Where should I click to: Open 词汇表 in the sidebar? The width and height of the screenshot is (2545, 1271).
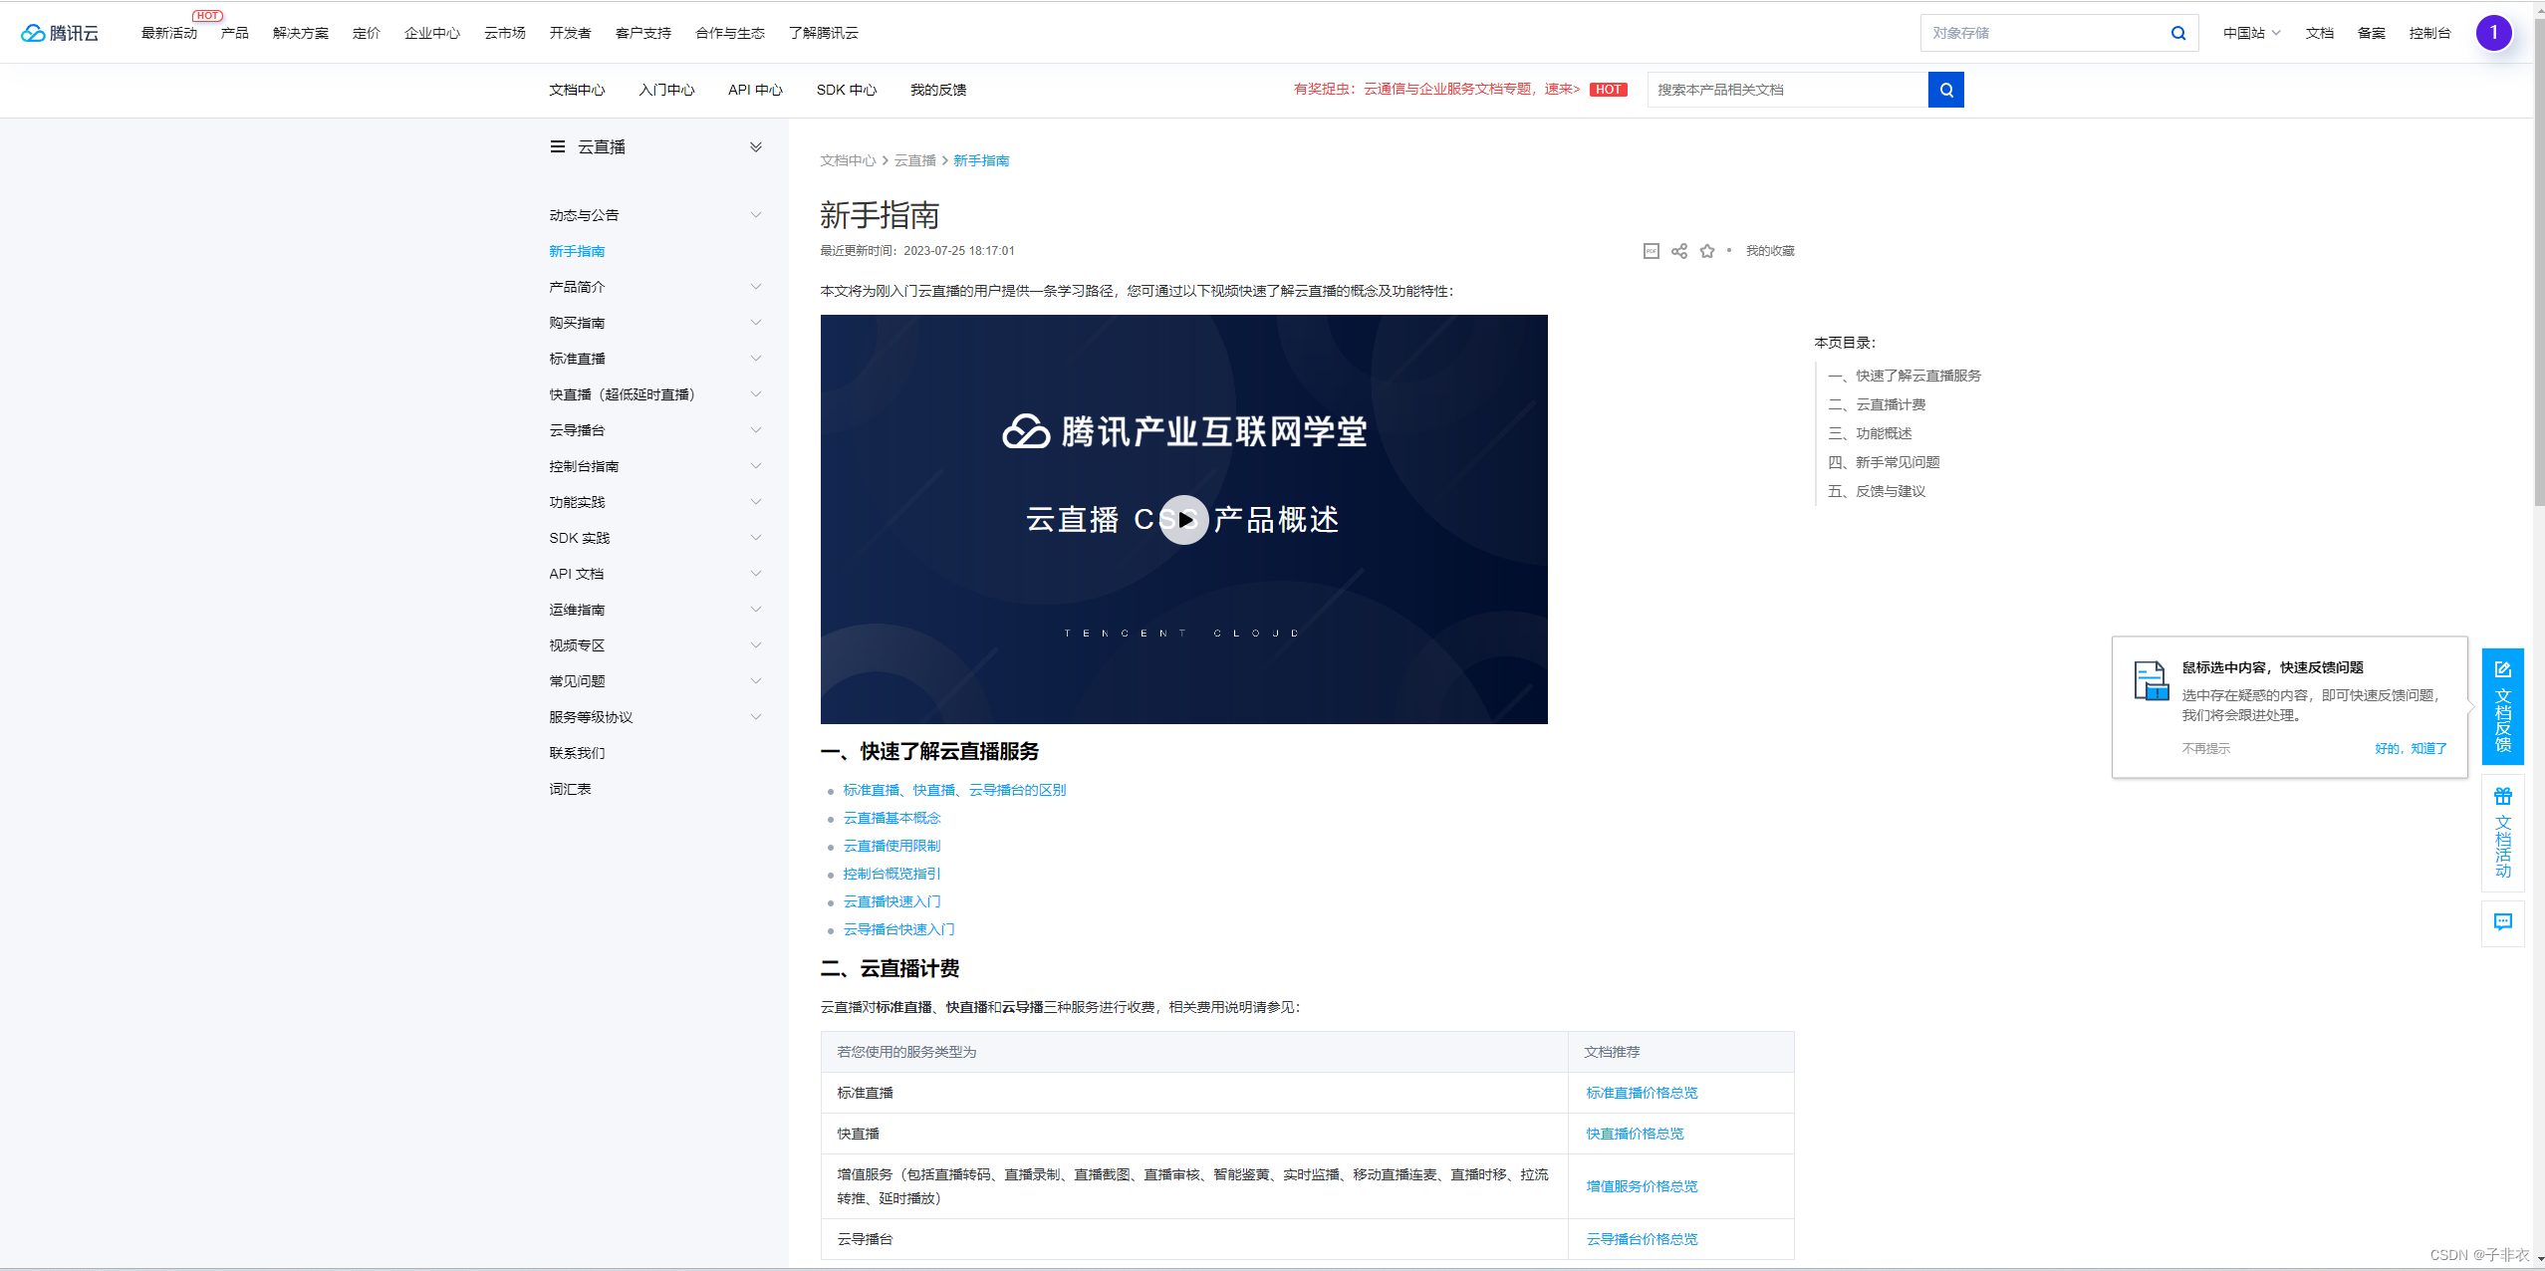pyautogui.click(x=570, y=789)
